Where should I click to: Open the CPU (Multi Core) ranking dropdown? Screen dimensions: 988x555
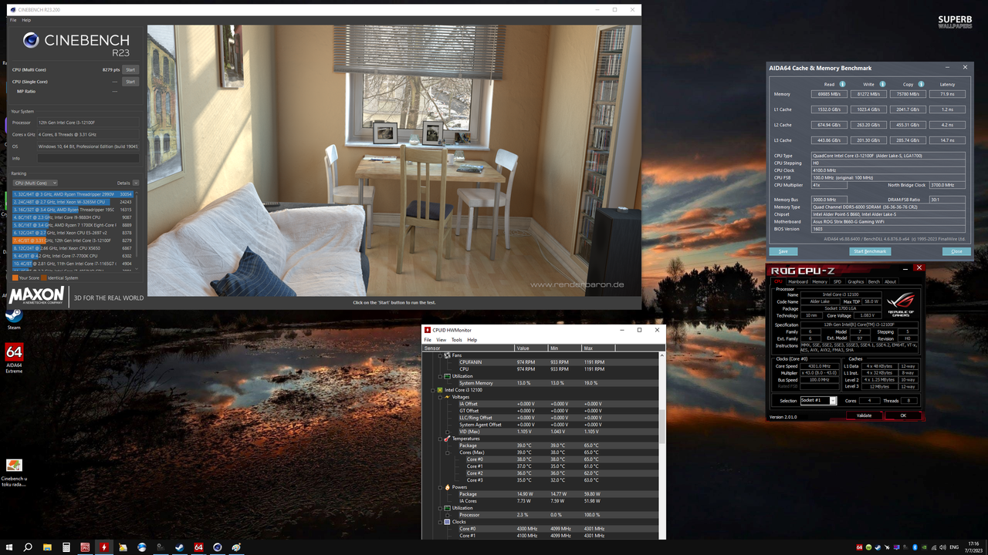click(x=34, y=183)
